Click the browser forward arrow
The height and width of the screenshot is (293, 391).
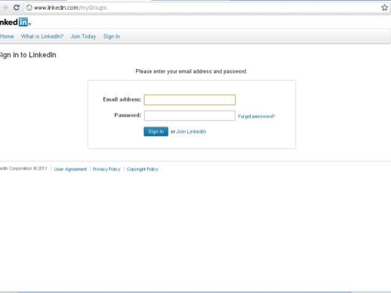click(5, 8)
